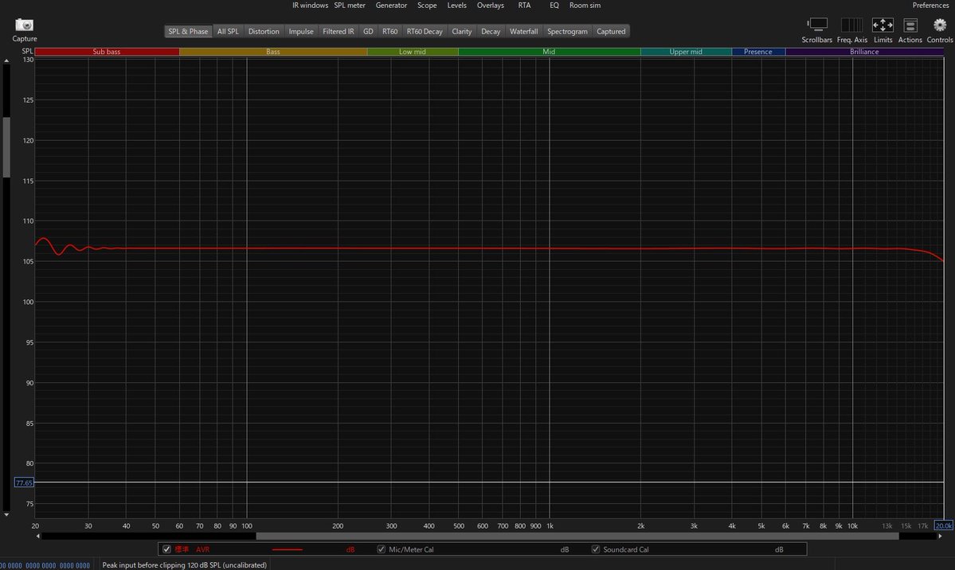
Task: Uncheck the AVR trace checkbox
Action: pyautogui.click(x=166, y=549)
